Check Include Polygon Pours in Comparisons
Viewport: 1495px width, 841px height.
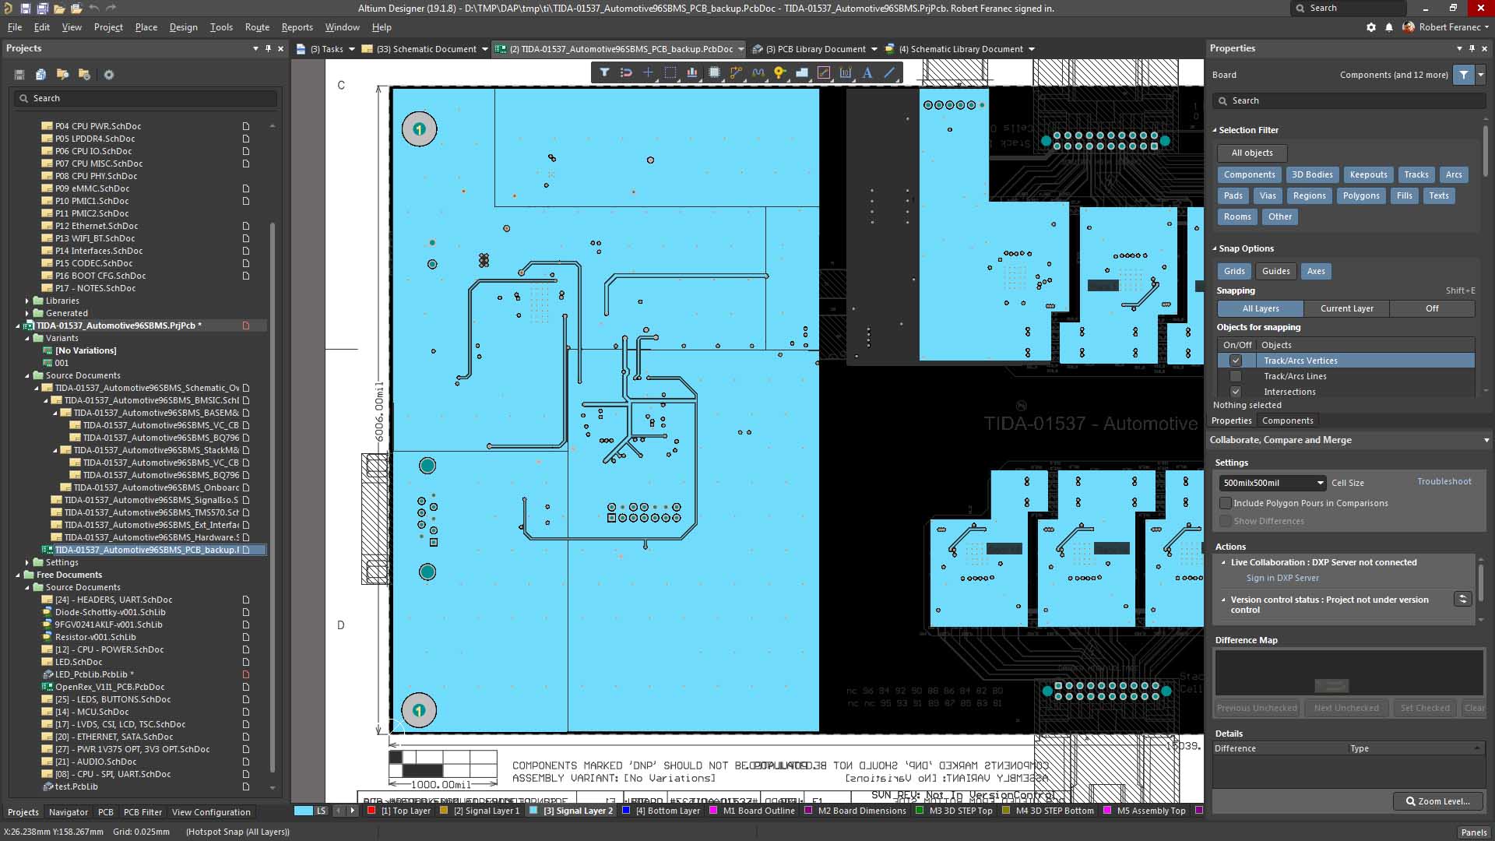[x=1225, y=503]
